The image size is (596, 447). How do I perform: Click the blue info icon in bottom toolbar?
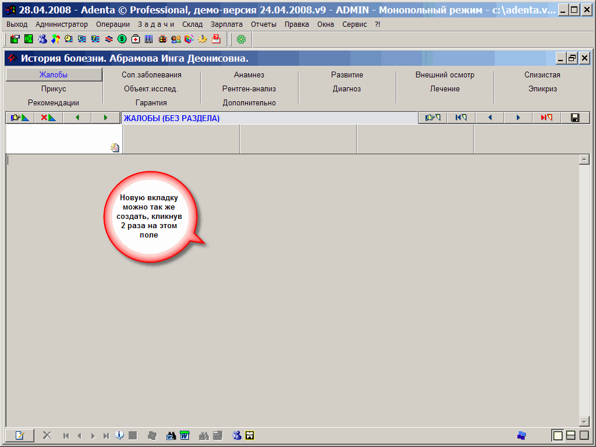pos(119,435)
